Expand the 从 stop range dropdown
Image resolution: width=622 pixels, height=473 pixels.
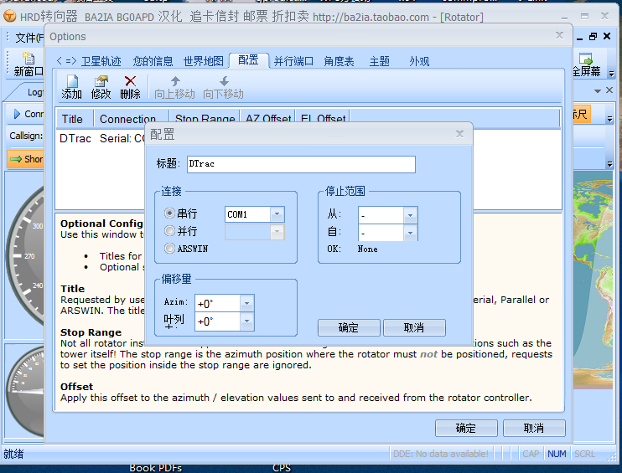[410, 215]
